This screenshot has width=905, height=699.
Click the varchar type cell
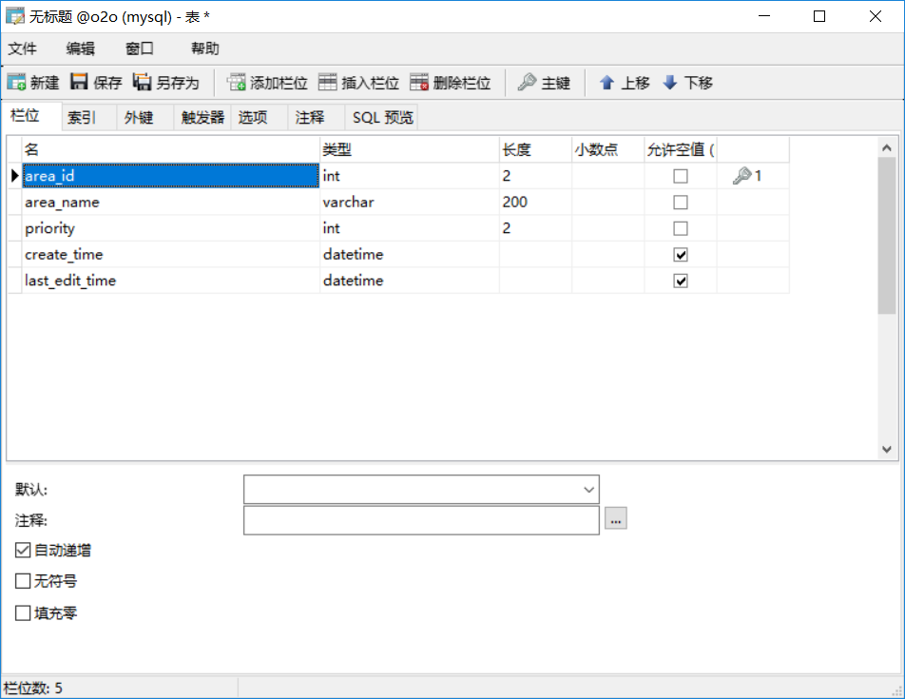(410, 202)
